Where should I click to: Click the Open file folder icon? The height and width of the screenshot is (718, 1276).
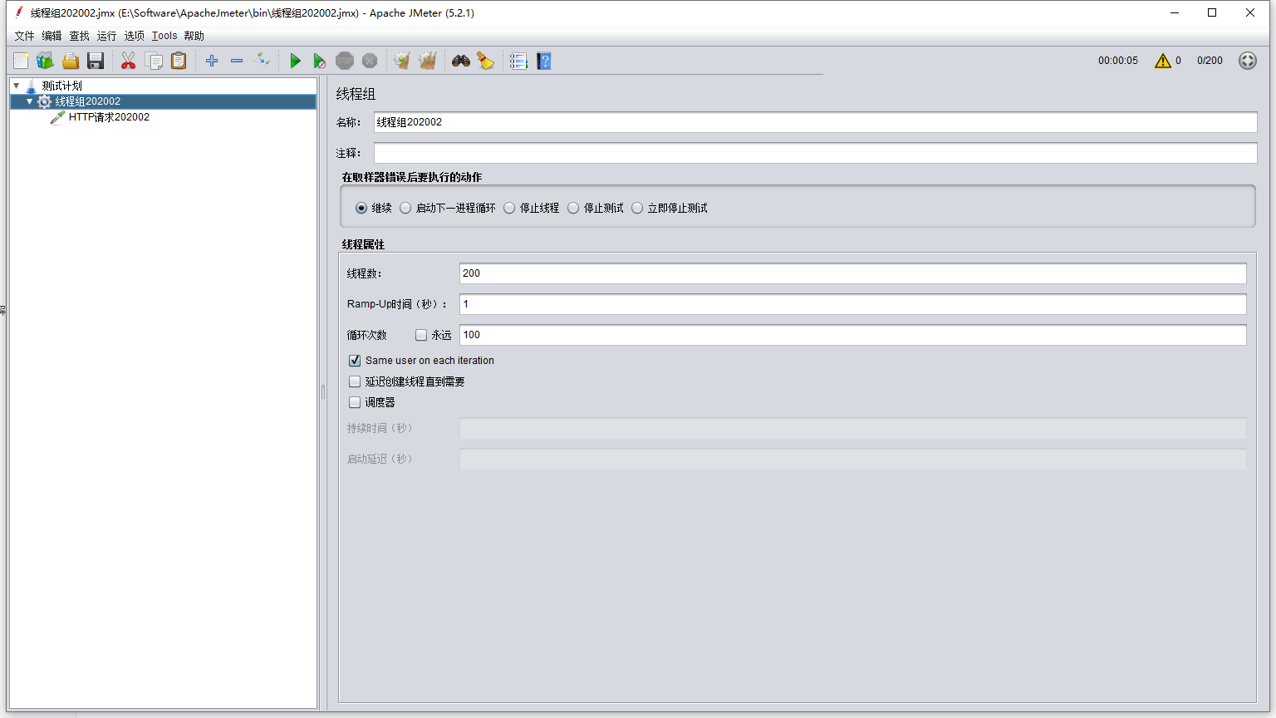(x=71, y=61)
